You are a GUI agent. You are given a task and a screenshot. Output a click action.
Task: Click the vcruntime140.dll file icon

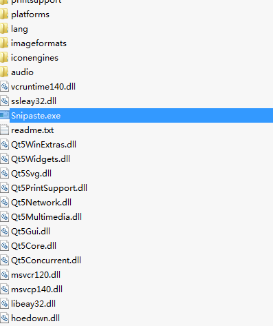(x=4, y=87)
